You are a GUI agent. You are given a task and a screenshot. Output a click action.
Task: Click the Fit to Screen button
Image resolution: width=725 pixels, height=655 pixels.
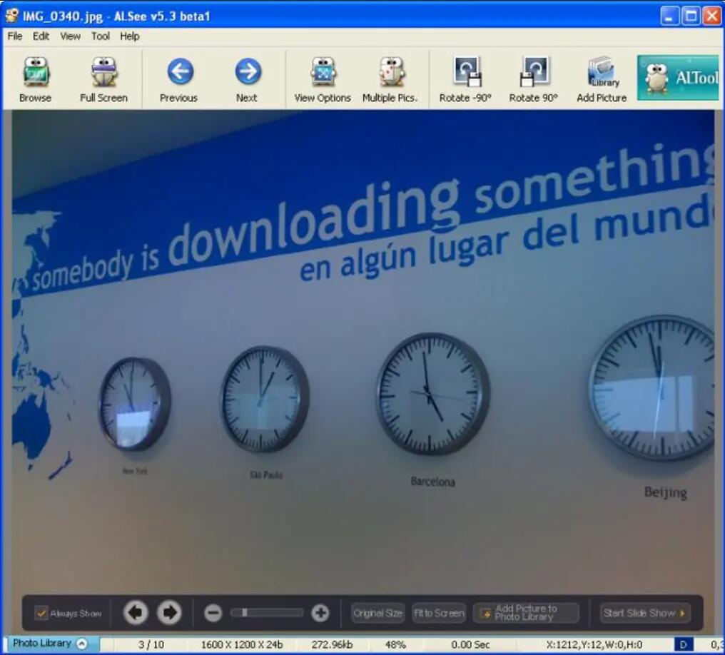coord(439,613)
